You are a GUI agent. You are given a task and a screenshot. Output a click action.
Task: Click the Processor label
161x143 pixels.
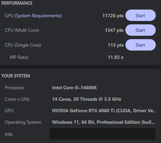coord(15,88)
